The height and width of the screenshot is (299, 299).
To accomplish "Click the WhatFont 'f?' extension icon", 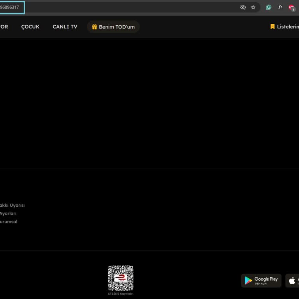I will 280,7.
